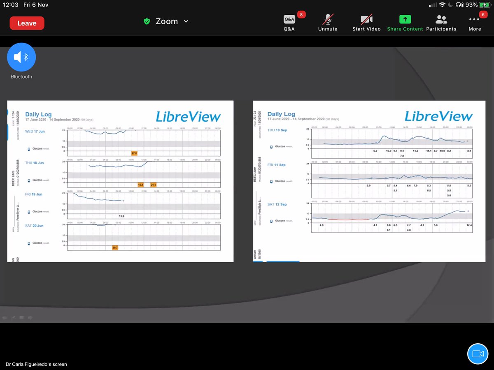494x370 pixels.
Task: Click the orange 27.8 glucose reading
Action: pyautogui.click(x=134, y=153)
